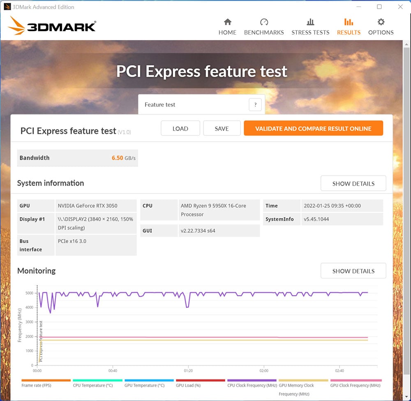411x401 pixels.
Task: Click the Results orange bars icon
Action: [349, 22]
